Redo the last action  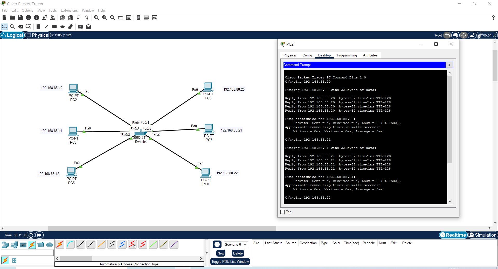pyautogui.click(x=87, y=18)
